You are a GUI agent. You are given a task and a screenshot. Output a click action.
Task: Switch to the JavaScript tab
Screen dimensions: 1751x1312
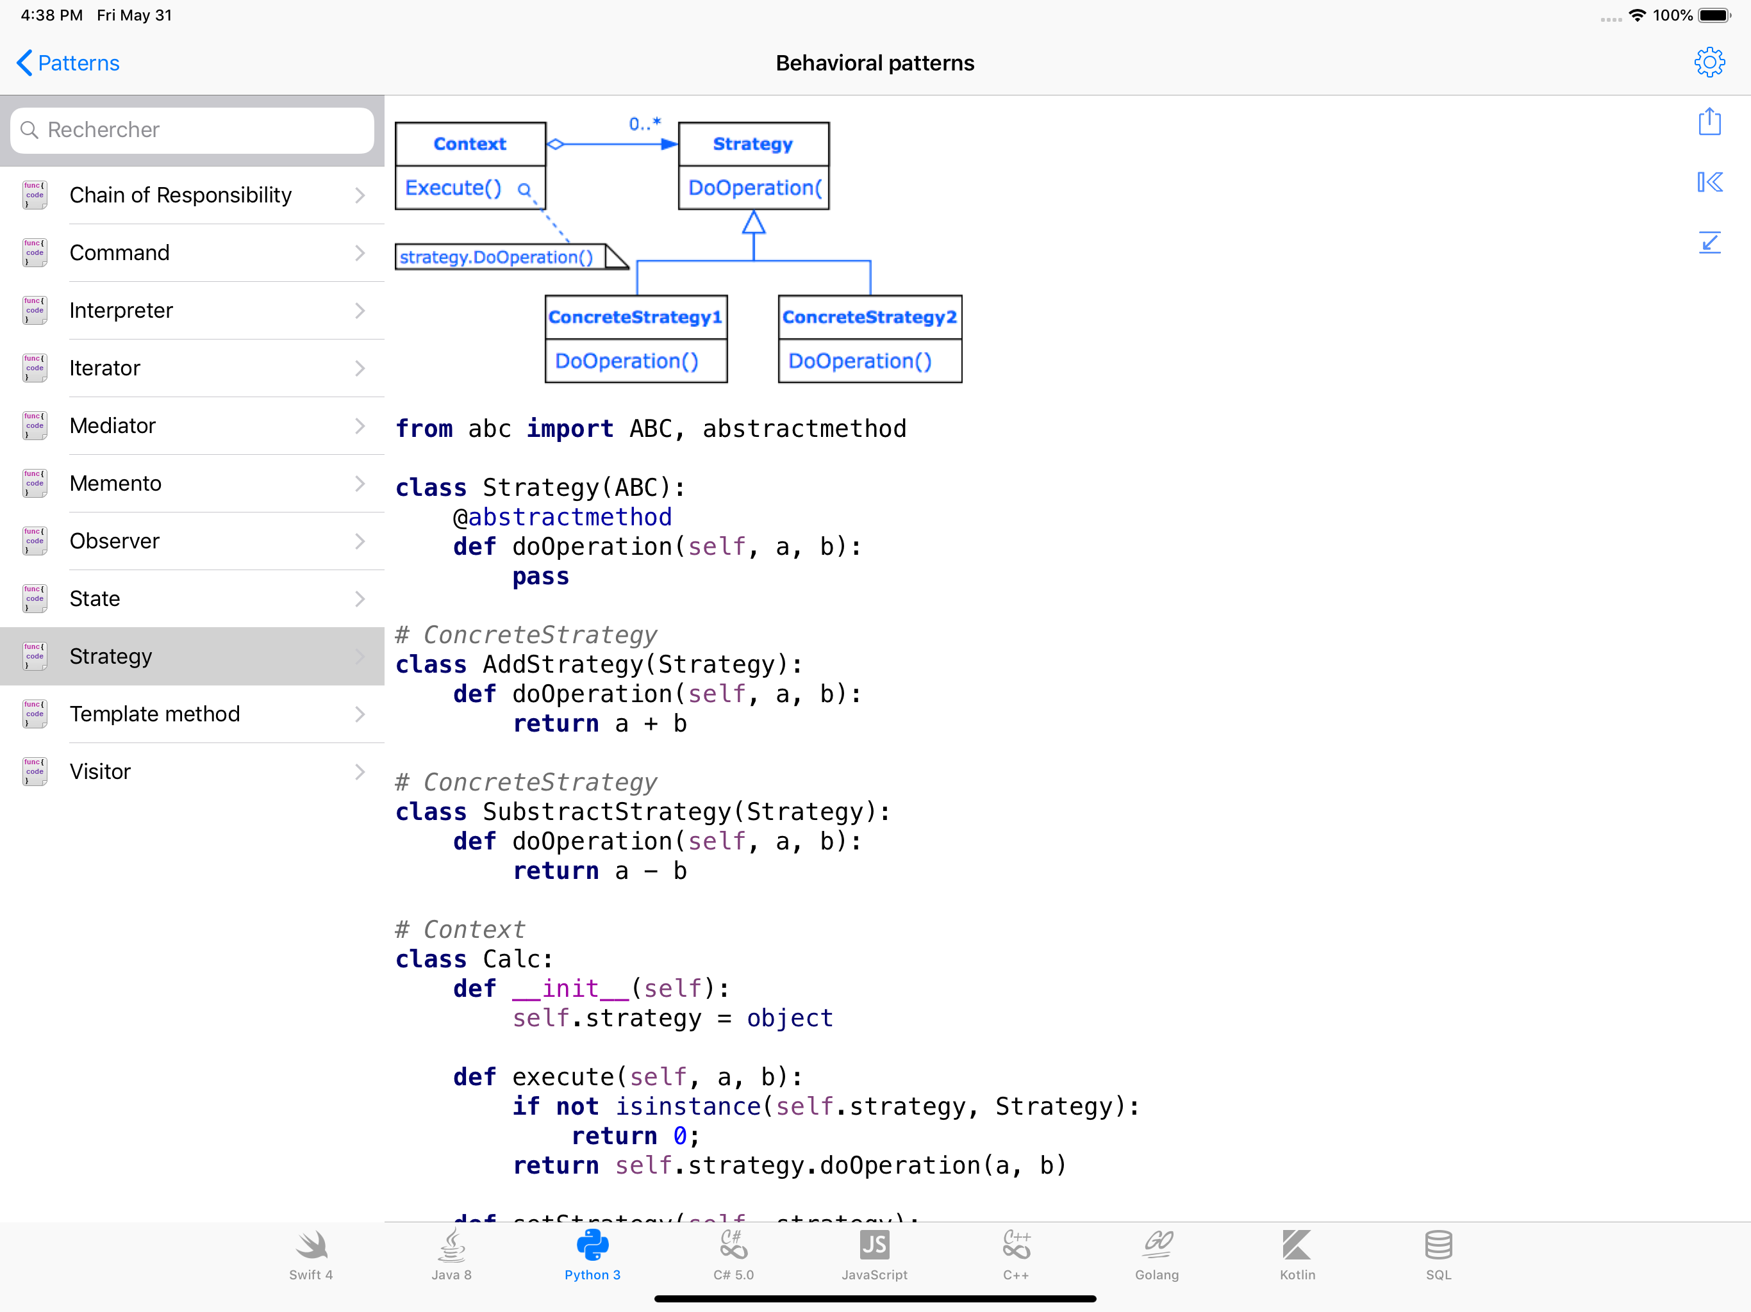[874, 1254]
